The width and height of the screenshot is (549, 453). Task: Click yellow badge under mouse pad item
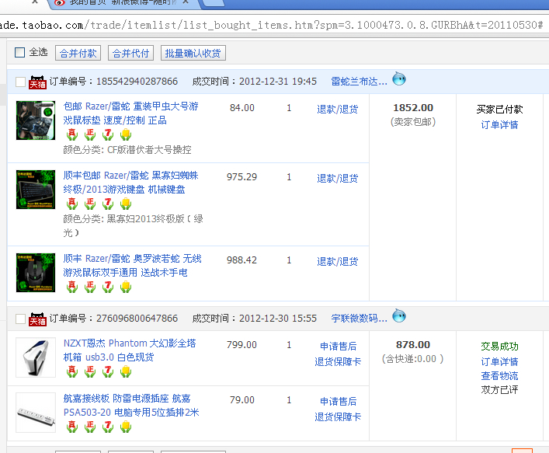pos(126,134)
